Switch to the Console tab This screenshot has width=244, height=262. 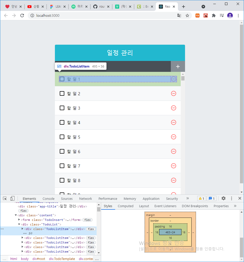49,199
